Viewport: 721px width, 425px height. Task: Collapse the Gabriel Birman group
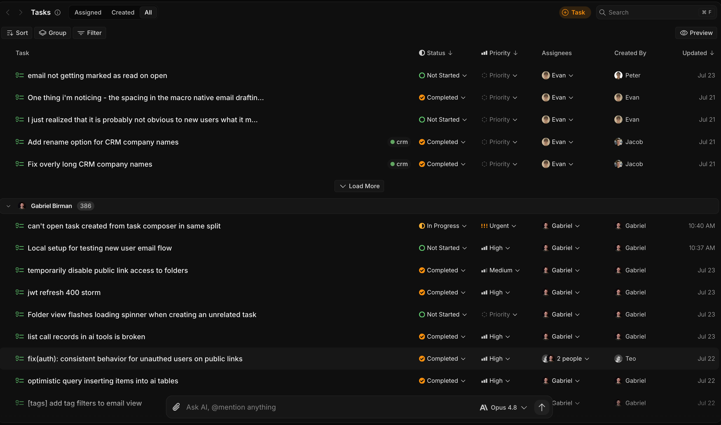point(8,206)
